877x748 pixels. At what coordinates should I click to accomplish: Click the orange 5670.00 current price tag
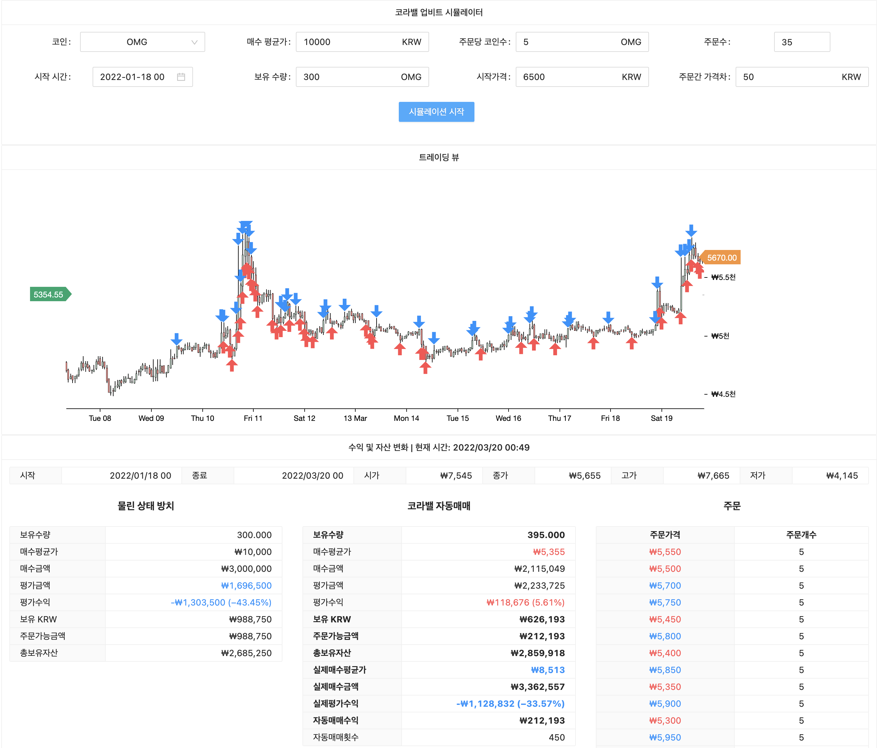721,257
